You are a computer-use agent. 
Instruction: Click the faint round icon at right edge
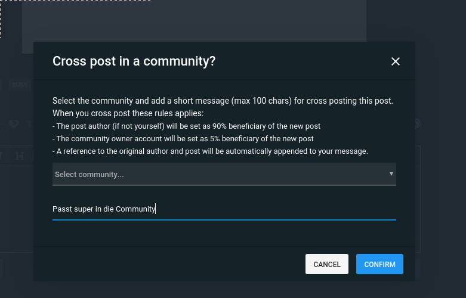pos(418,124)
